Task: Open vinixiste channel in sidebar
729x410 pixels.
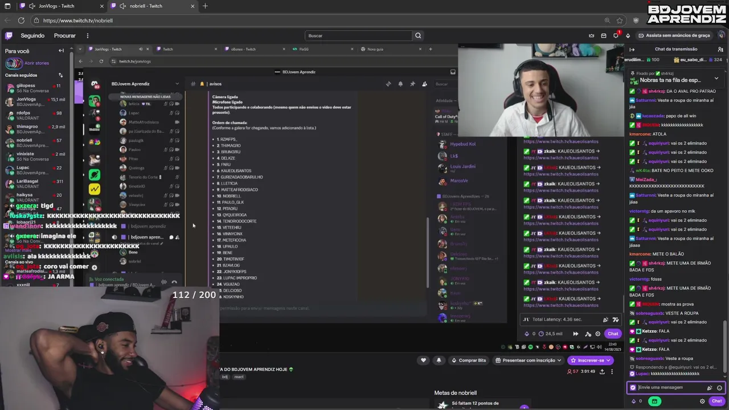Action: (x=35, y=157)
